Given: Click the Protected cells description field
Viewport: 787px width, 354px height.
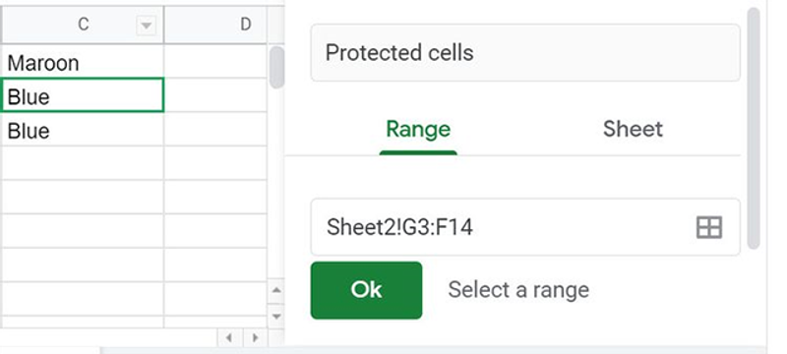Looking at the screenshot, I should (525, 53).
